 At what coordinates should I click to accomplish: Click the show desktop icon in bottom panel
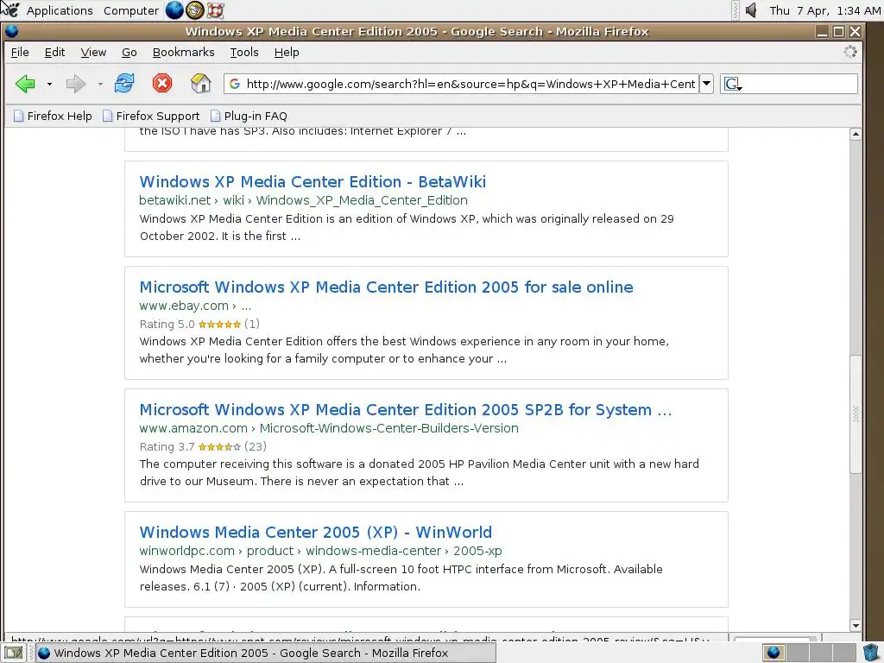coord(14,653)
